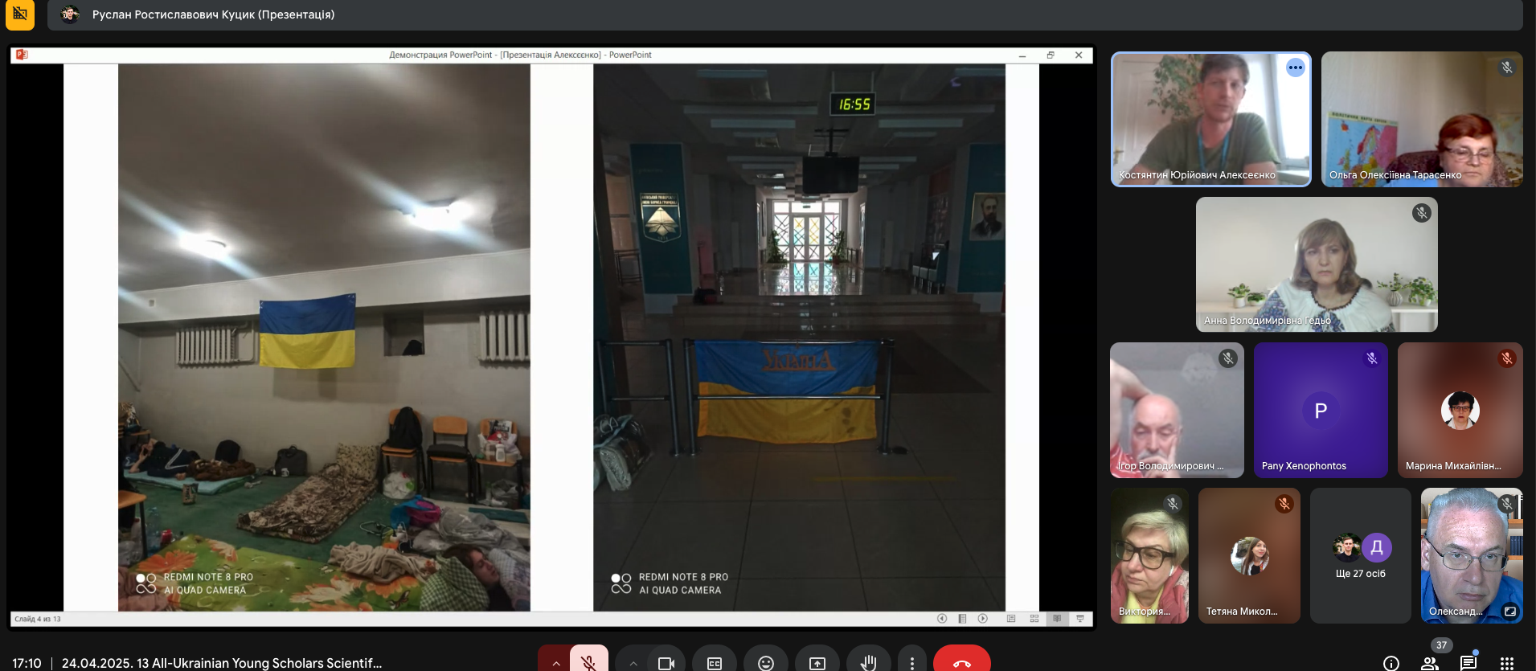
Task: Open the activities grid icon
Action: click(x=1506, y=662)
